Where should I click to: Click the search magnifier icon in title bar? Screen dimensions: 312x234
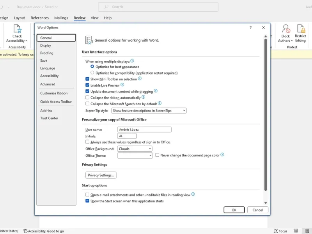(106, 7)
